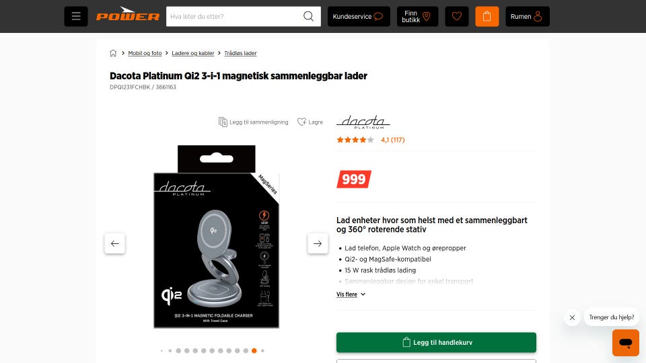This screenshot has height=363, width=646.
Task: Open Rumen account menu
Action: (528, 16)
